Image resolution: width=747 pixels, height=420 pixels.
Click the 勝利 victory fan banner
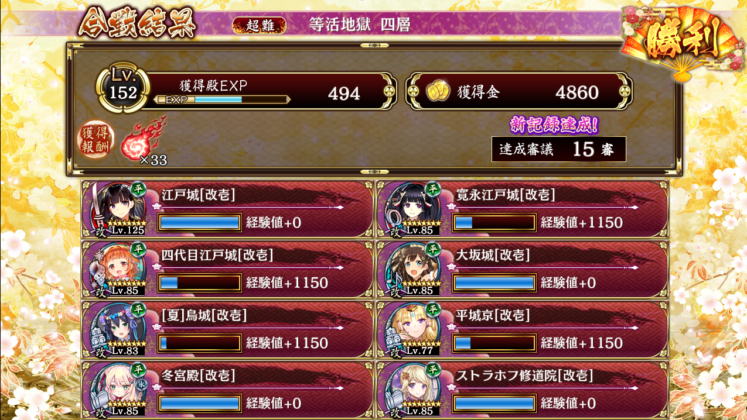682,42
